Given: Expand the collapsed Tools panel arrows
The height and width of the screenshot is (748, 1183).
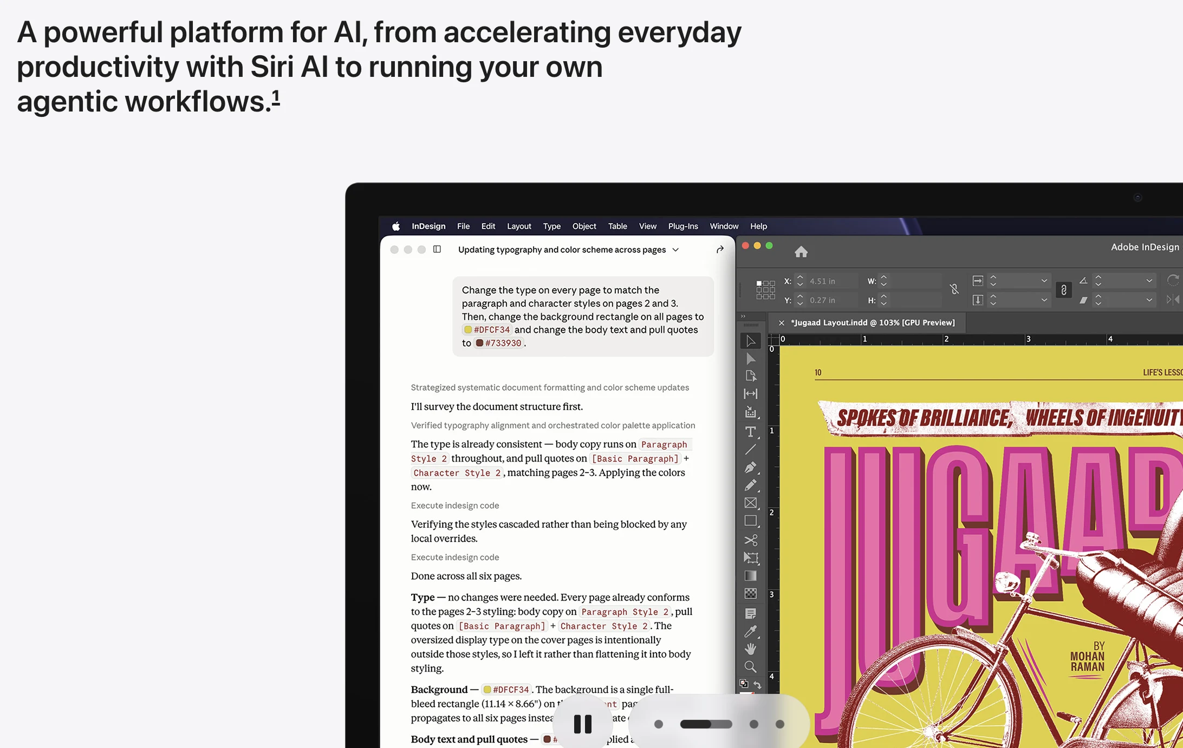Looking at the screenshot, I should (x=744, y=317).
